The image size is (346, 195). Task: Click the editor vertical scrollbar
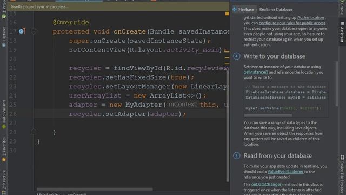pos(228,126)
